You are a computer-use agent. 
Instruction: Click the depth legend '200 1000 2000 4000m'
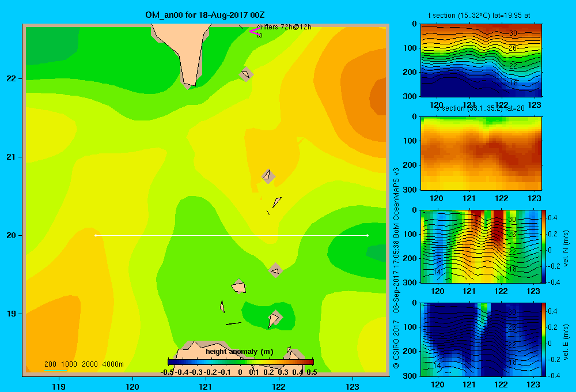click(84, 364)
